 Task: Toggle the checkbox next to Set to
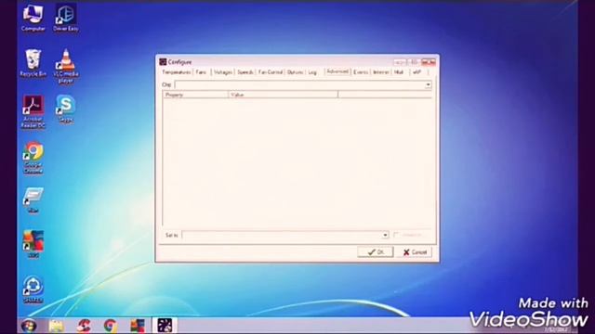396,235
